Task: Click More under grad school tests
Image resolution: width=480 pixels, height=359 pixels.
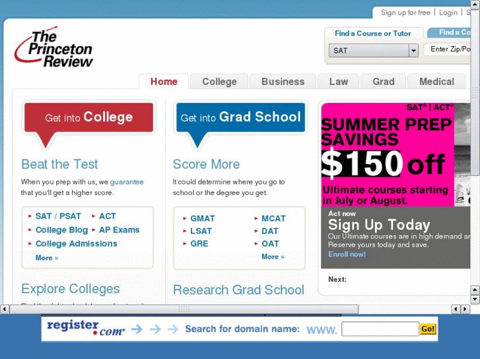Action: point(273,257)
